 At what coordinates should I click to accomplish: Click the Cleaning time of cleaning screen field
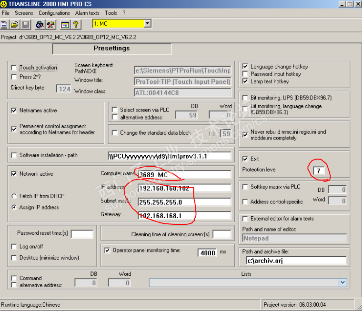coord(221,234)
